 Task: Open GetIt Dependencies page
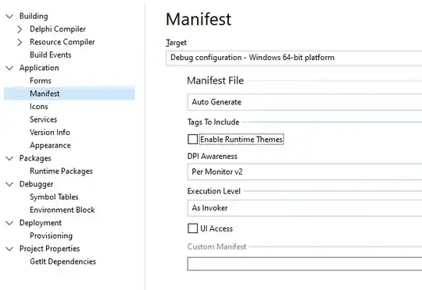pos(63,261)
